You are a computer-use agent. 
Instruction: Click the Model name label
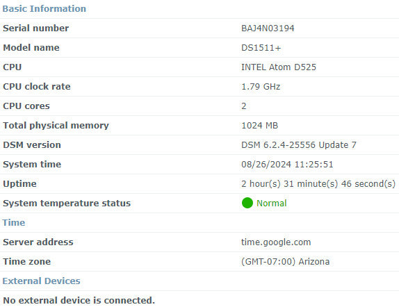coord(31,48)
